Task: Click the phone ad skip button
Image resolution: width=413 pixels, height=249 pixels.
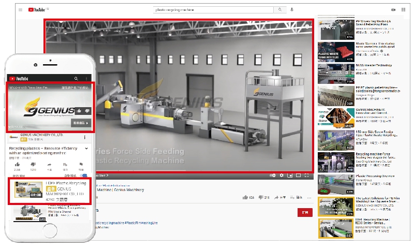Action: [81, 123]
